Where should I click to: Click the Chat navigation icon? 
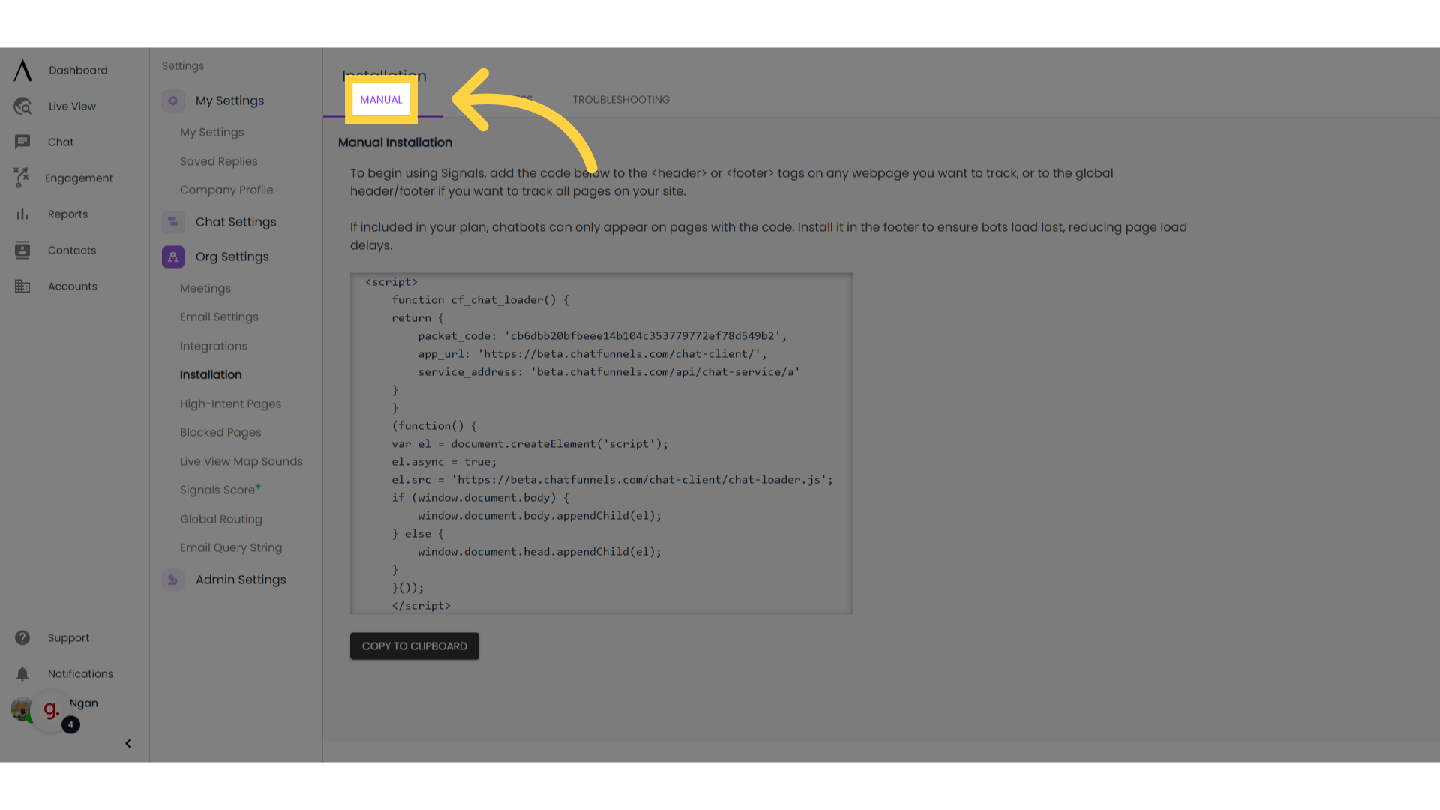pos(22,142)
